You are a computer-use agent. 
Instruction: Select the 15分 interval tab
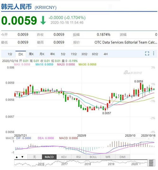[74, 54]
